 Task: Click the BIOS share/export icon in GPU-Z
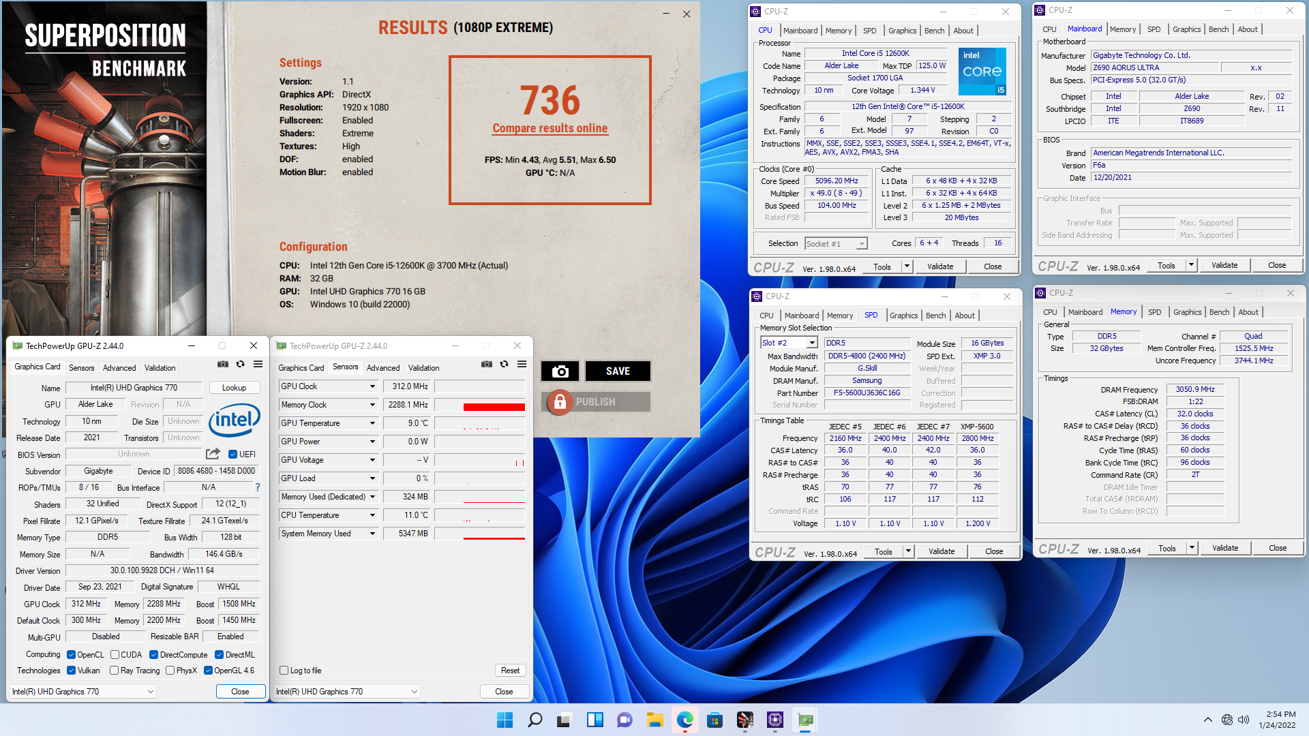coord(213,454)
